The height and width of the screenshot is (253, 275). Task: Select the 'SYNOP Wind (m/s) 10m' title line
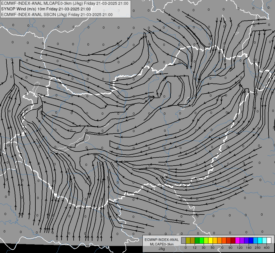pos(24,9)
